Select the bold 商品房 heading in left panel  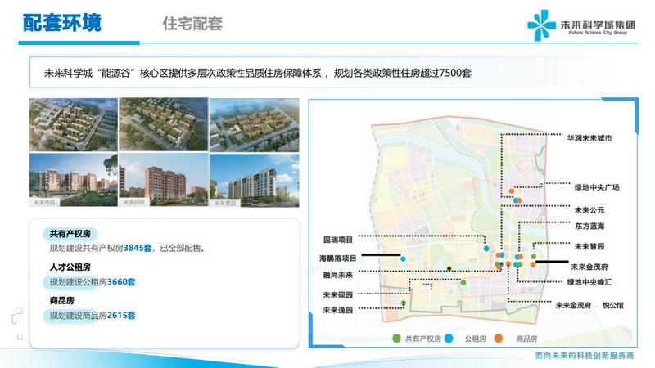(62, 300)
